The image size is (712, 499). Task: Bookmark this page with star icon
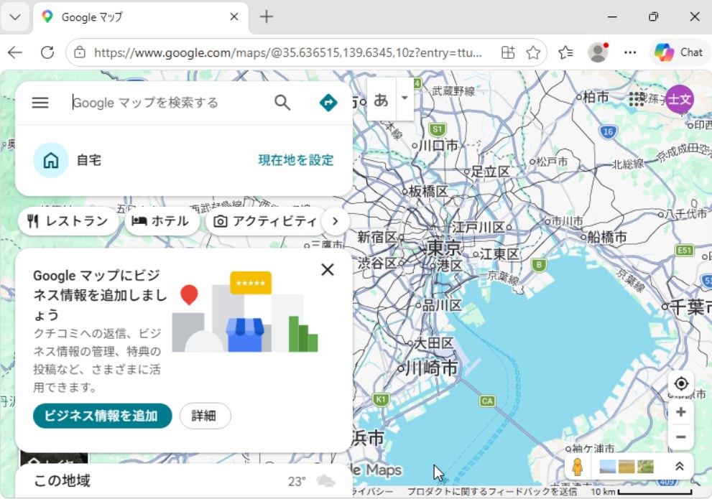pyautogui.click(x=533, y=52)
